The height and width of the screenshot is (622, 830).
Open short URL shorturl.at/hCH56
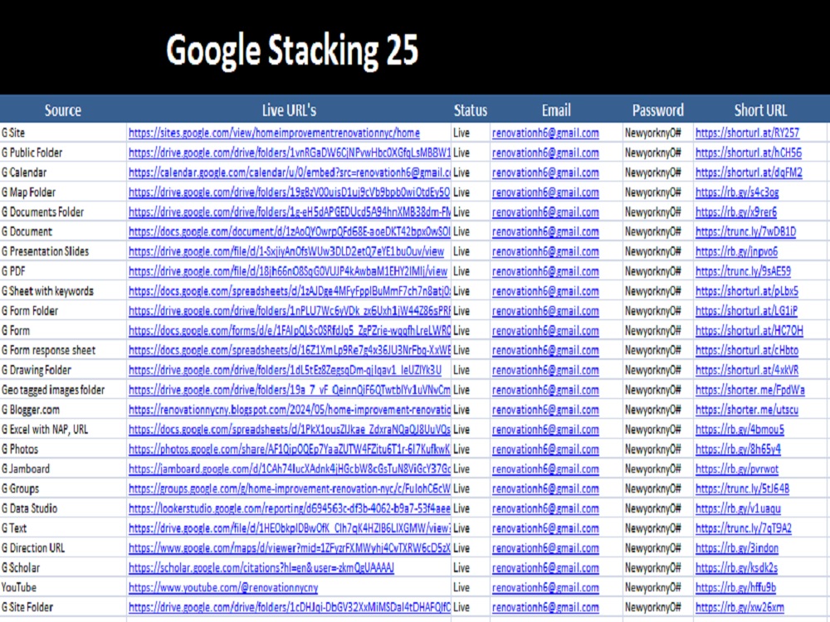pos(749,153)
